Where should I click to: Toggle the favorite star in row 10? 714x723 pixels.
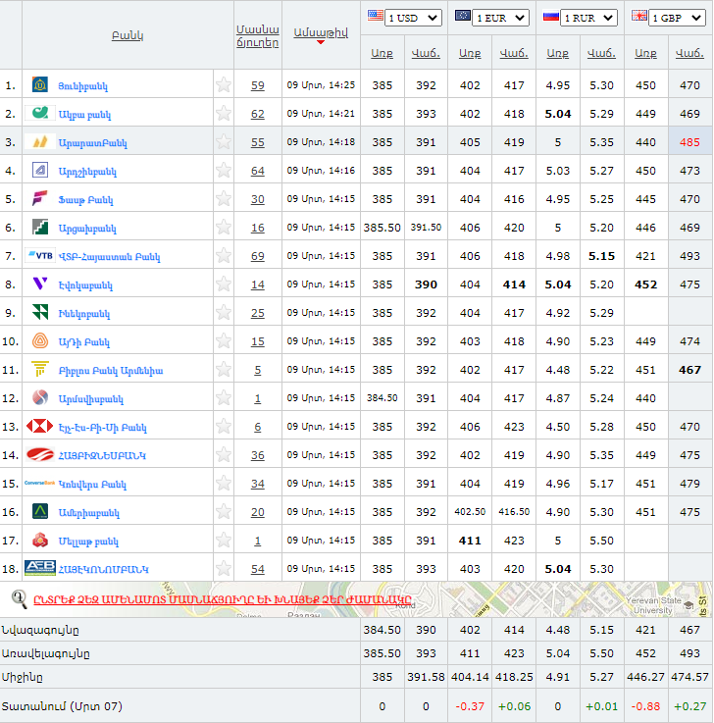224,340
